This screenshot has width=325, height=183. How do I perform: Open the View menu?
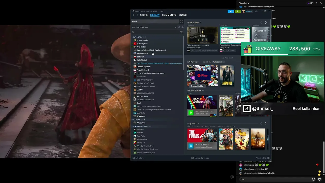point(143,11)
